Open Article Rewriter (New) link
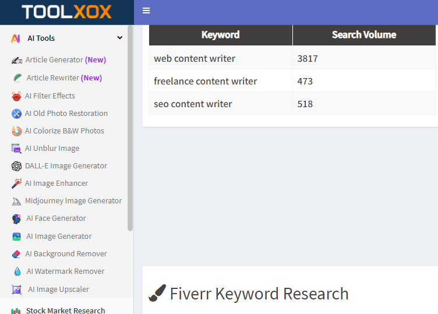438x314 pixels. [64, 77]
